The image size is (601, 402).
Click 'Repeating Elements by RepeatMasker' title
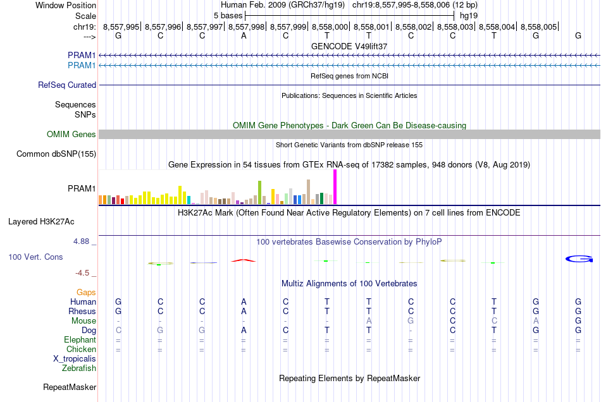350,379
